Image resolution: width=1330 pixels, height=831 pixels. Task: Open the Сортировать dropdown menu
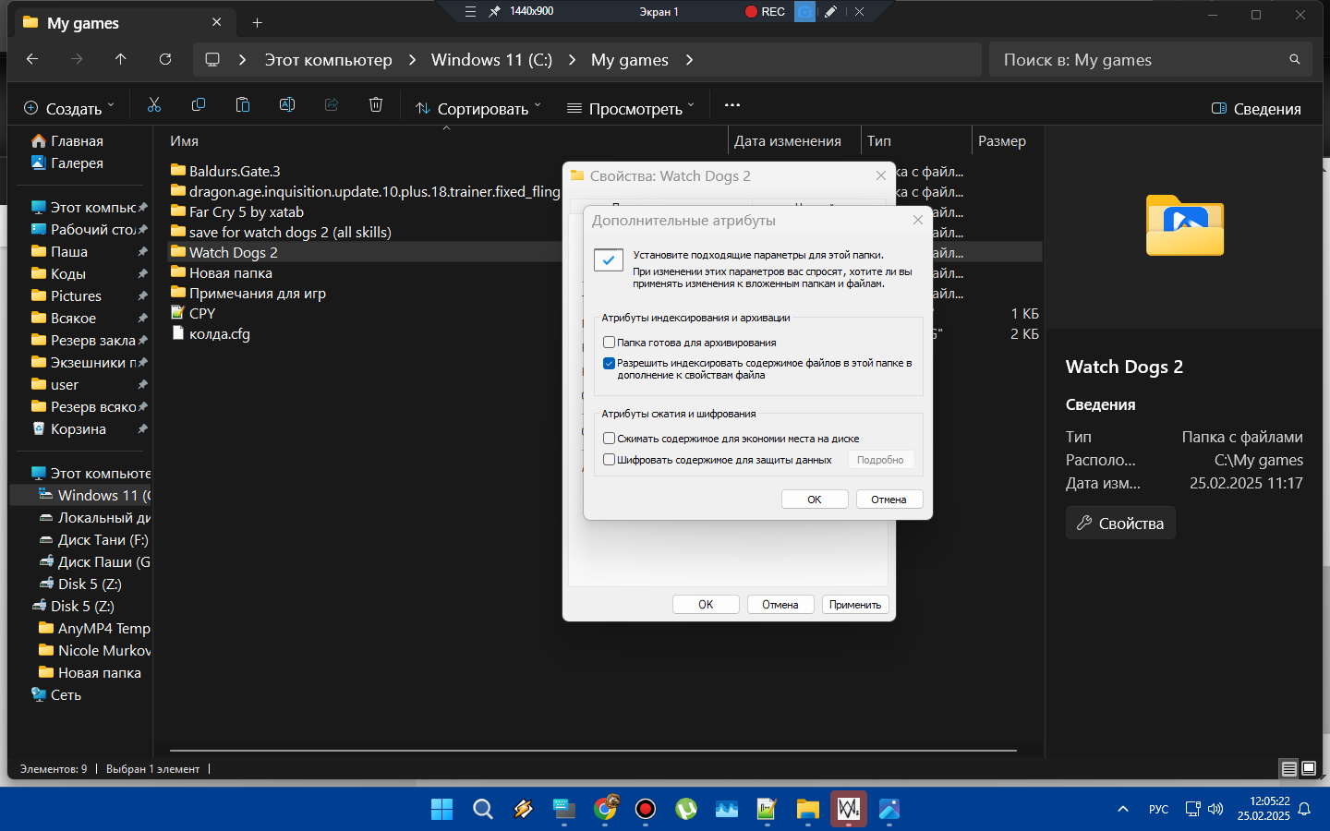click(x=478, y=108)
